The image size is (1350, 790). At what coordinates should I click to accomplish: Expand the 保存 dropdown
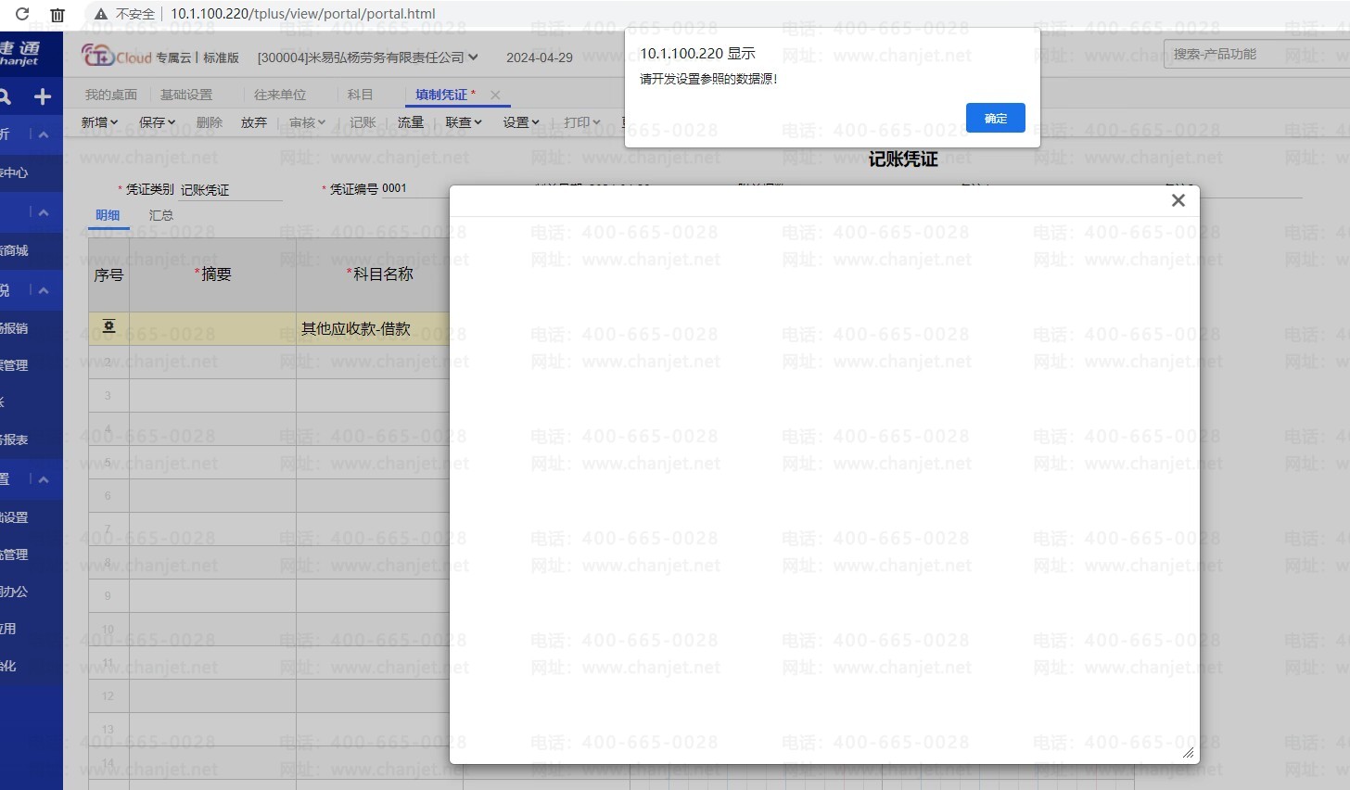157,122
